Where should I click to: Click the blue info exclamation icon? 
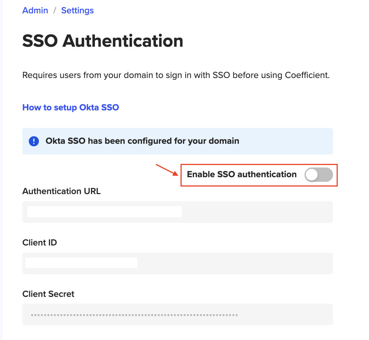point(34,141)
